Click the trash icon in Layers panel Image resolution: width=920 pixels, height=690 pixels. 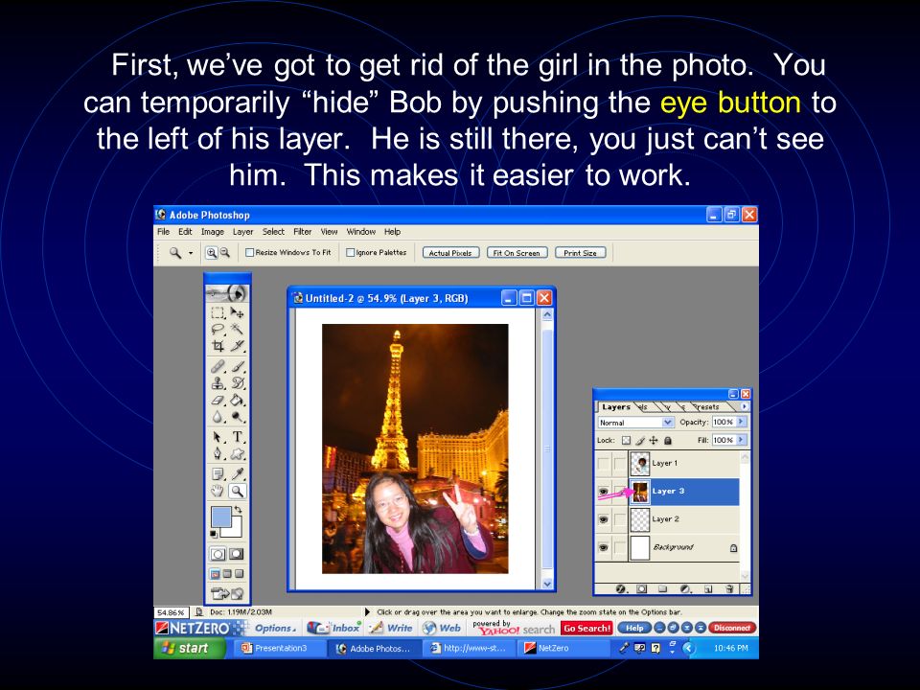729,588
